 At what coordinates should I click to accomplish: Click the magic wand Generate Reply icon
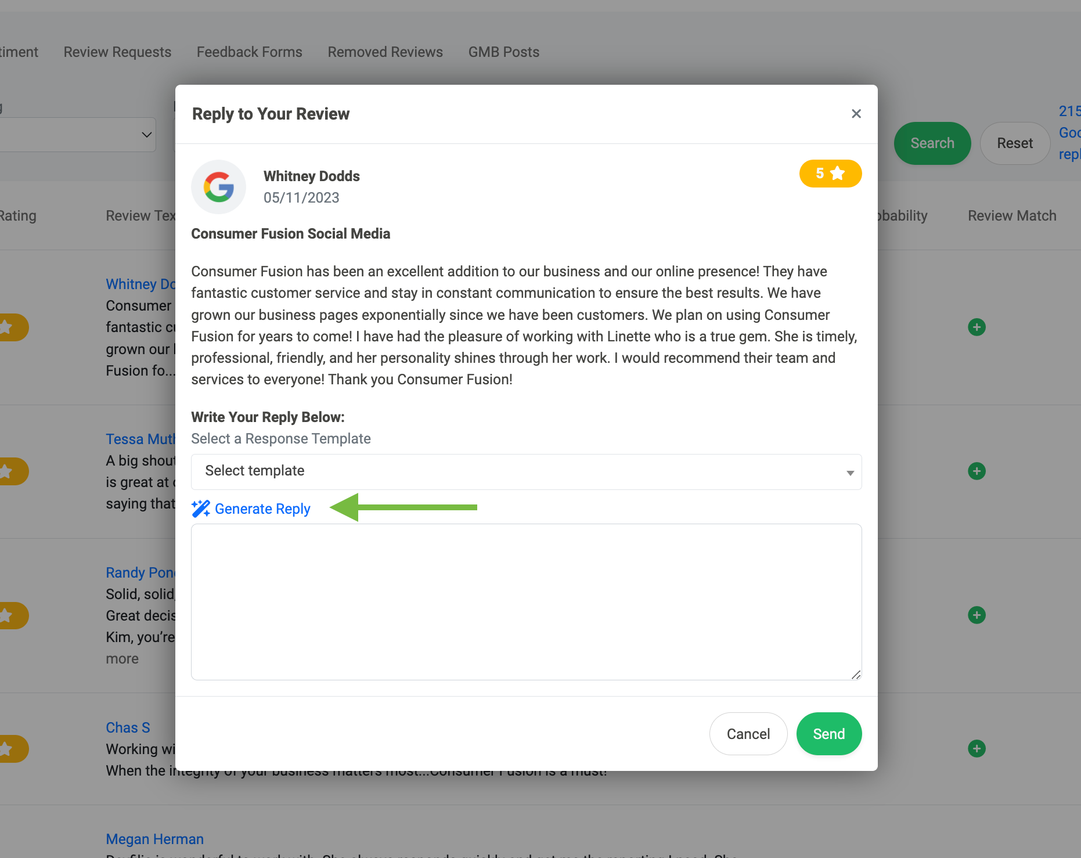[201, 509]
